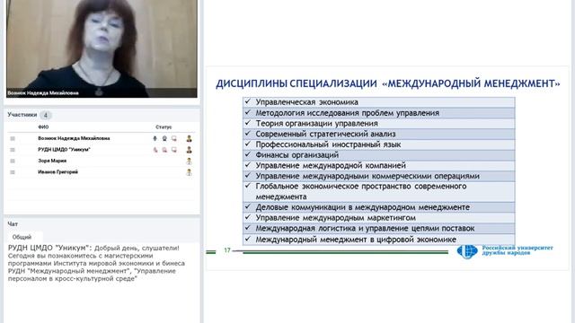The image size is (575, 323).
Task: Click slide title Дисциплины специализации
Action: (x=388, y=83)
